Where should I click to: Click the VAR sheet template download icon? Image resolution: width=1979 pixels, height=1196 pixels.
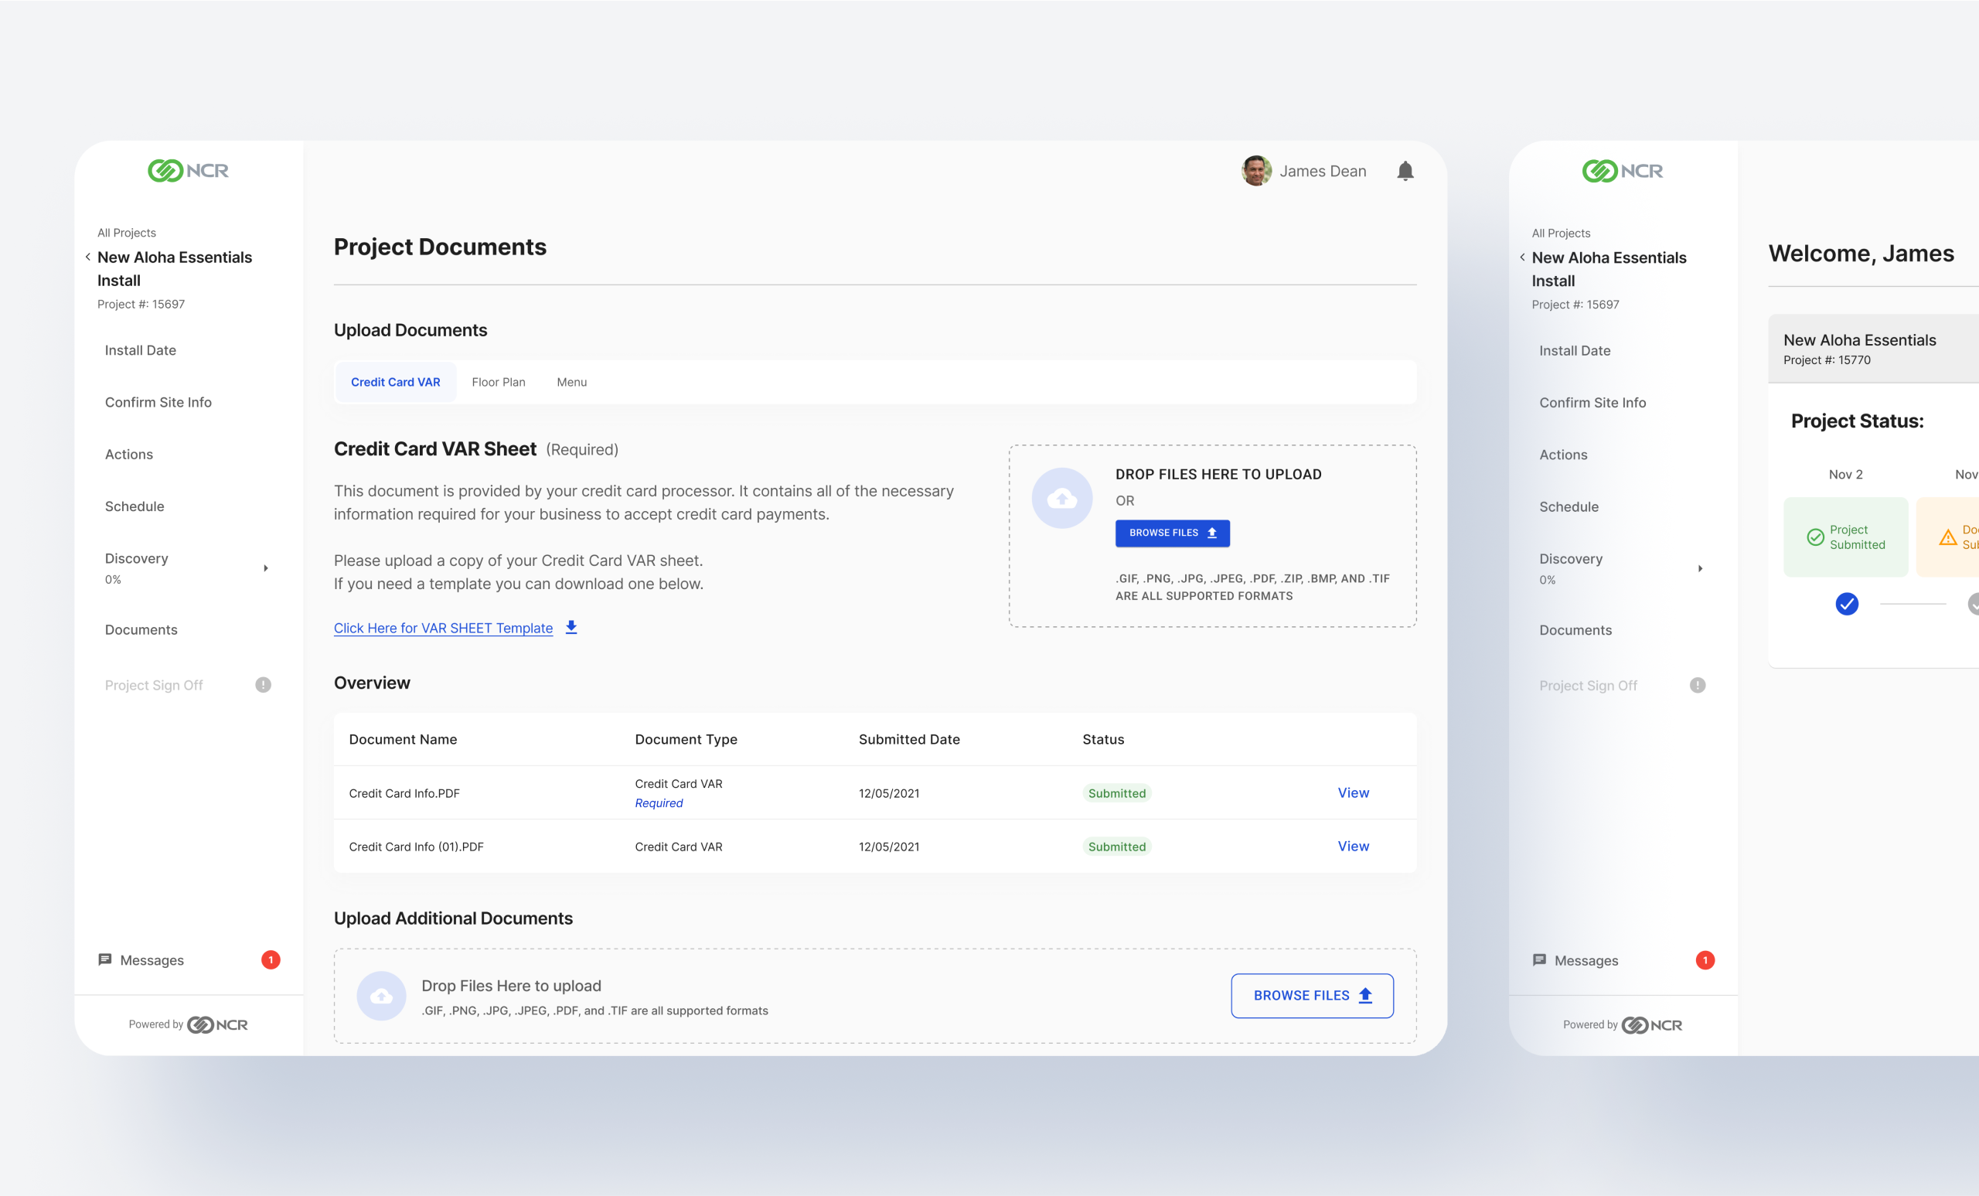[x=571, y=627]
